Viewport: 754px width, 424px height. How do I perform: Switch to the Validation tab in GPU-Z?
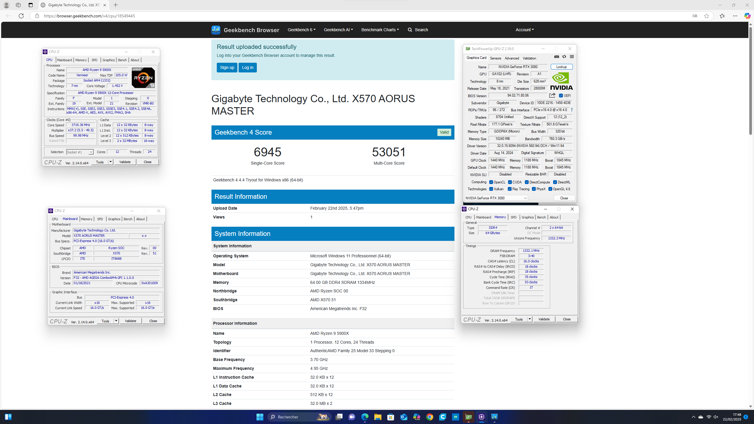point(529,58)
